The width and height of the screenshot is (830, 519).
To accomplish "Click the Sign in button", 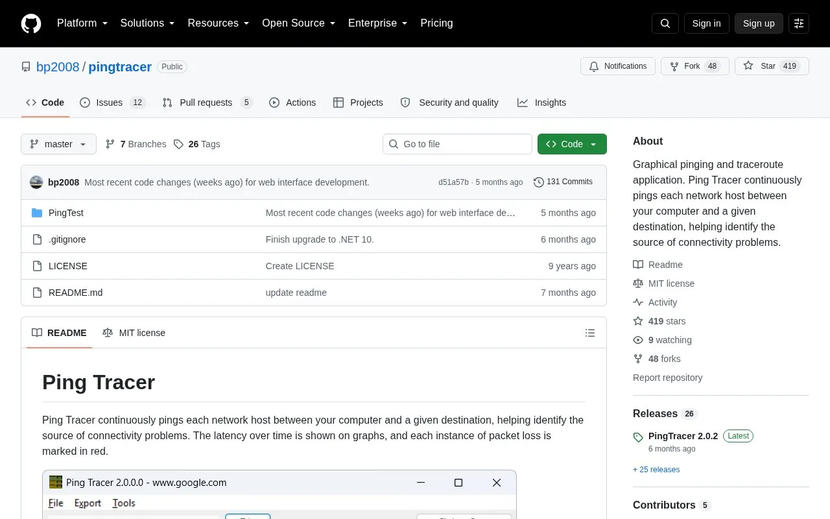I will click(706, 23).
